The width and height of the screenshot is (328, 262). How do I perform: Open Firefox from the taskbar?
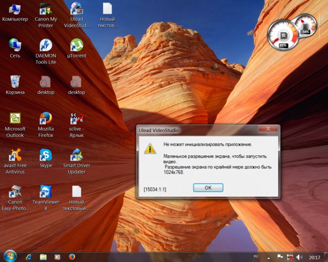coord(72,257)
